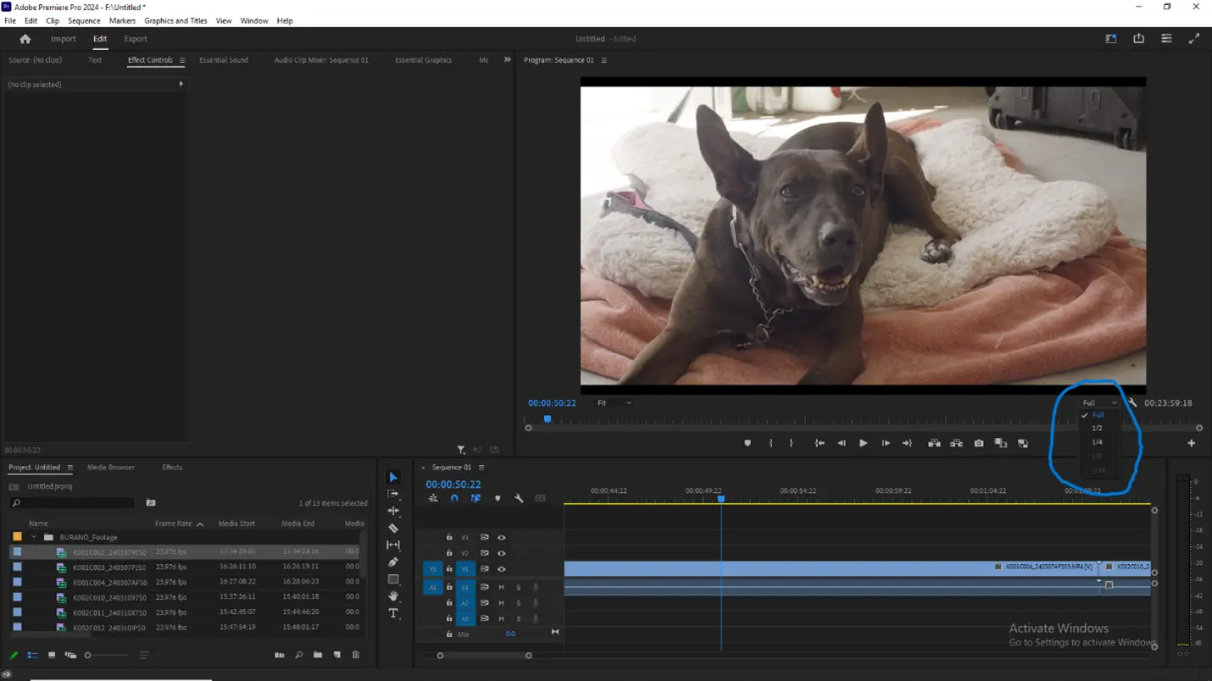1212x681 pixels.
Task: Pick the Hand tool
Action: 393,596
